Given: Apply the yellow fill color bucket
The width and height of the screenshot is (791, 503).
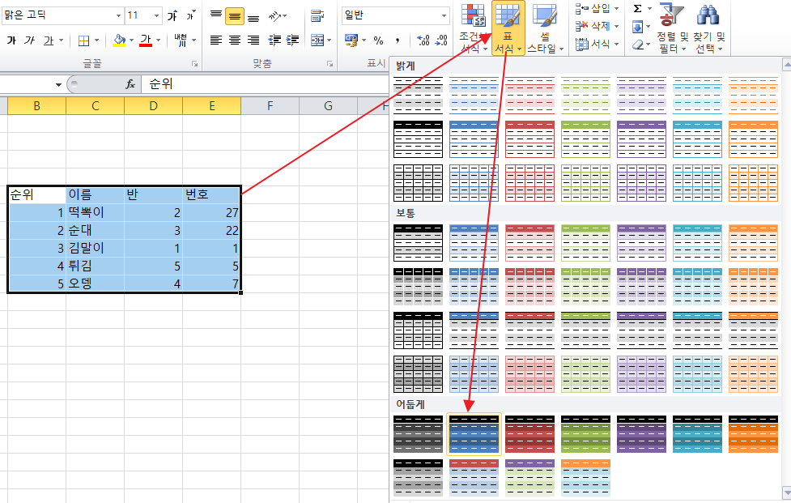Looking at the screenshot, I should (x=119, y=40).
